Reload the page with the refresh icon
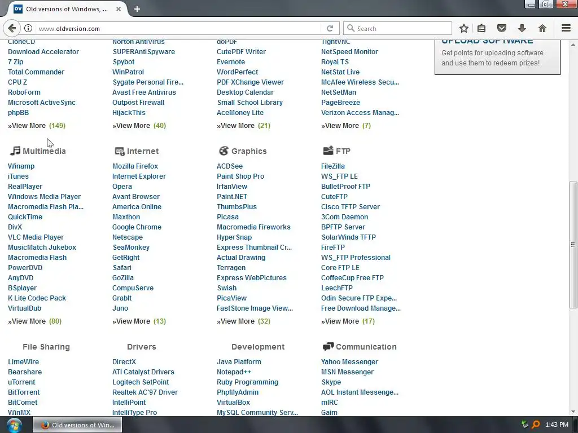This screenshot has width=578, height=433. (330, 28)
